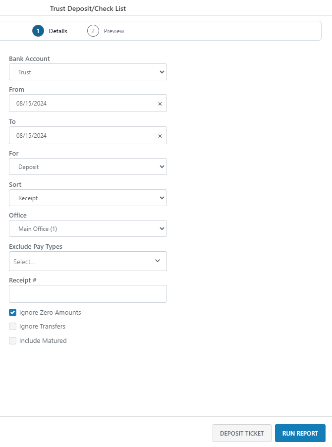Check the Include Matured option

coord(13,341)
